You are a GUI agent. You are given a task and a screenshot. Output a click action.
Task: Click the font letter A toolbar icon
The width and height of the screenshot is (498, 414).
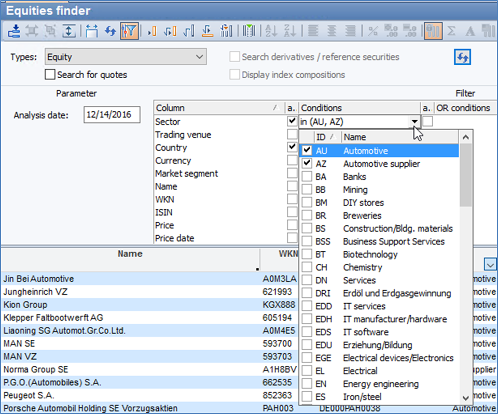(470, 31)
